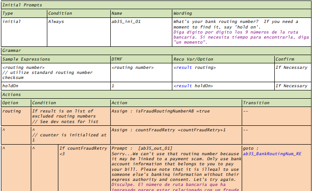Select the 'routing' option cell
Image resolution: width=312 pixels, height=191 pixels.
click(x=16, y=116)
